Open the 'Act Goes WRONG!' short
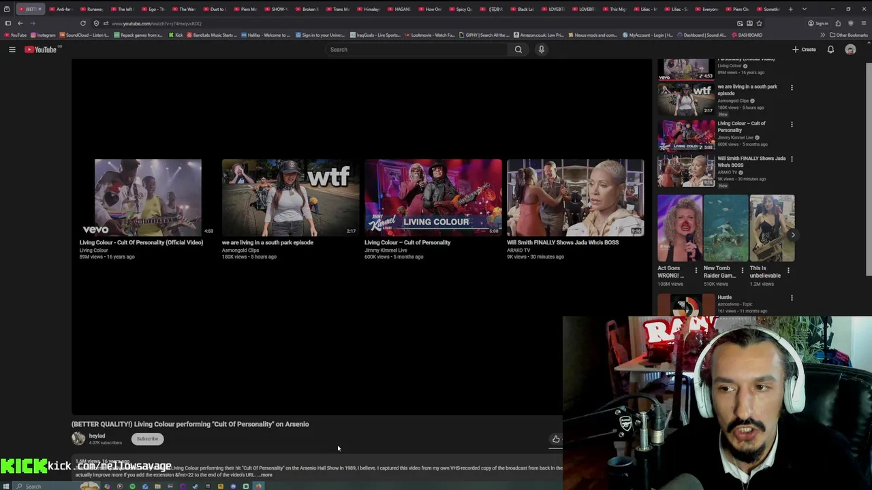This screenshot has width=872, height=490. pyautogui.click(x=680, y=228)
